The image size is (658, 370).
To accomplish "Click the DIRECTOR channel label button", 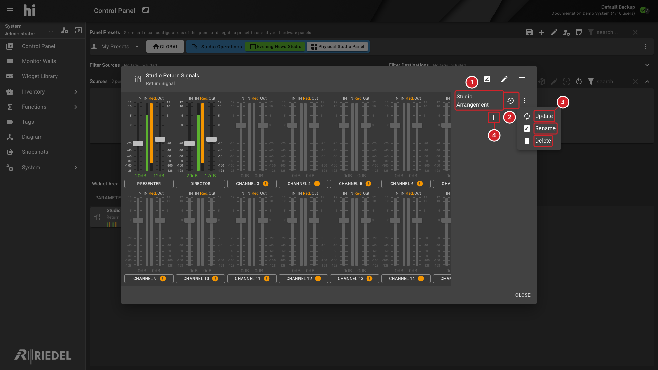I will (200, 184).
